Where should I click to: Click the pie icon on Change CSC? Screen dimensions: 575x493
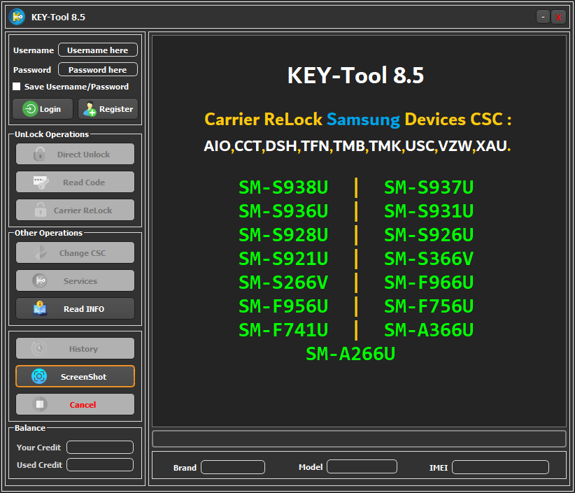click(40, 252)
